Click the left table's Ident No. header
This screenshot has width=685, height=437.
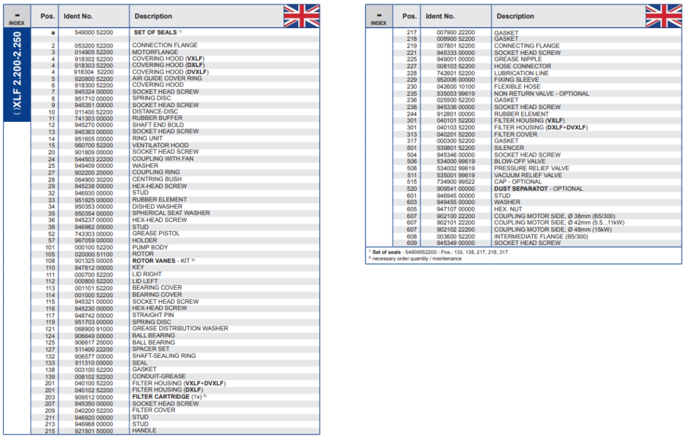[80, 16]
